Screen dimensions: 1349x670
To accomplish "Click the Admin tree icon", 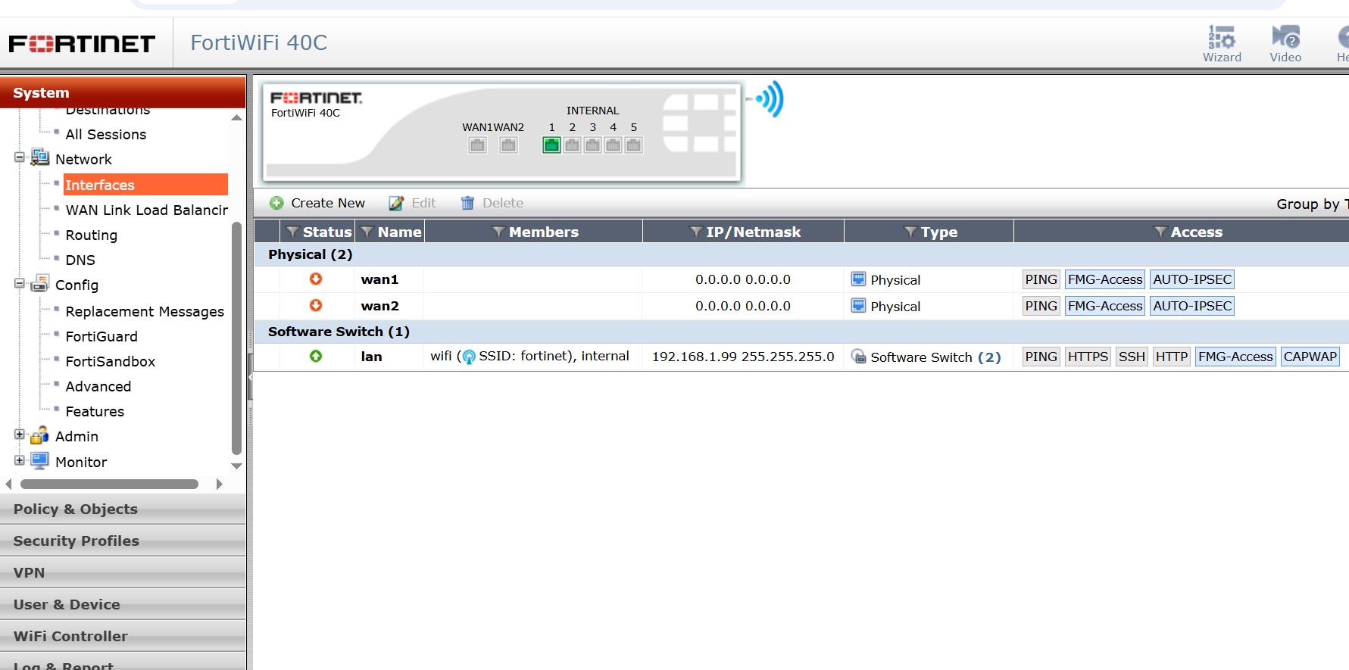I will [40, 435].
